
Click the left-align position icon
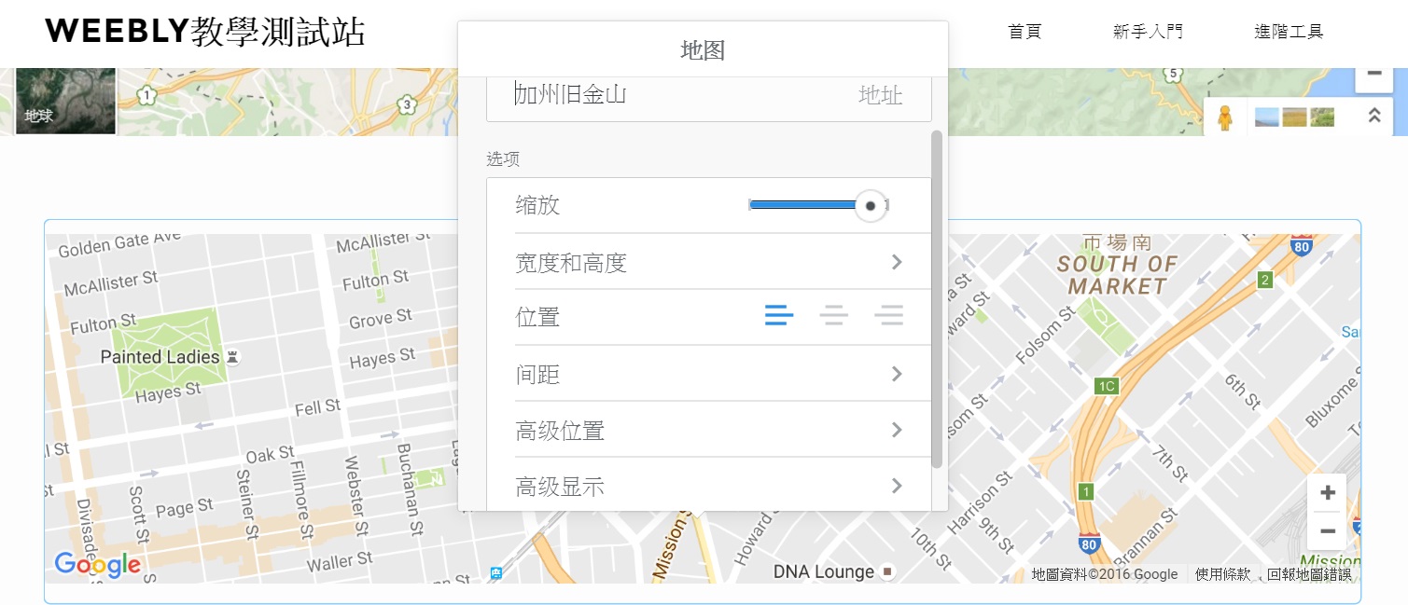coord(779,316)
